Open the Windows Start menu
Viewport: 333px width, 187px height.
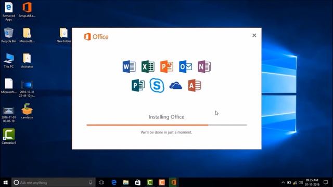pyautogui.click(x=6, y=182)
